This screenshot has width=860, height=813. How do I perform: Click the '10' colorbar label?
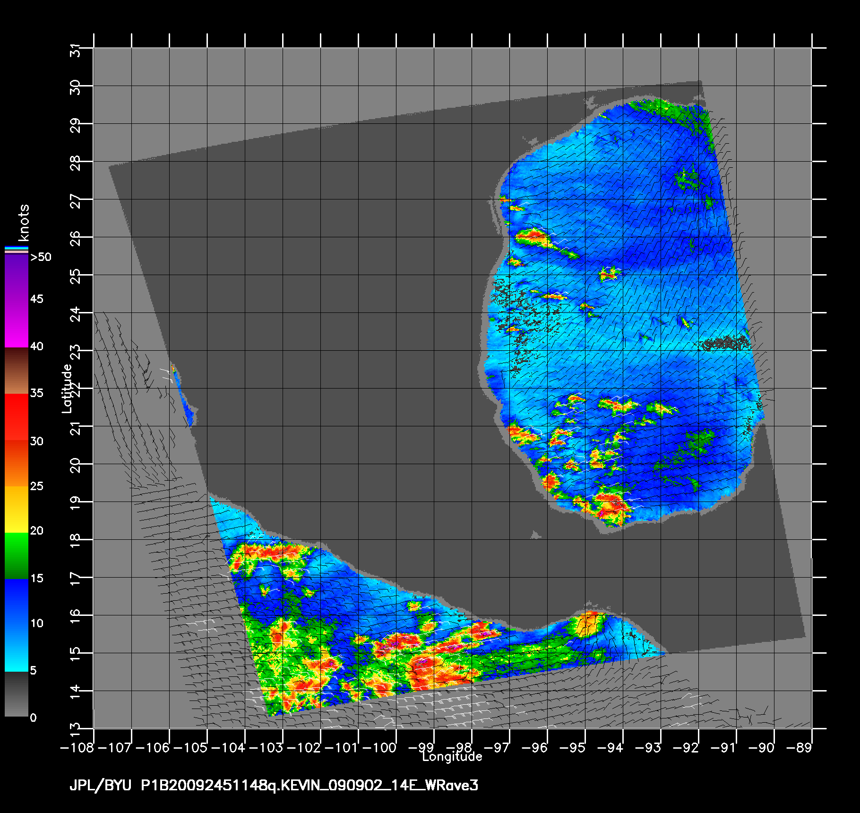pos(37,623)
